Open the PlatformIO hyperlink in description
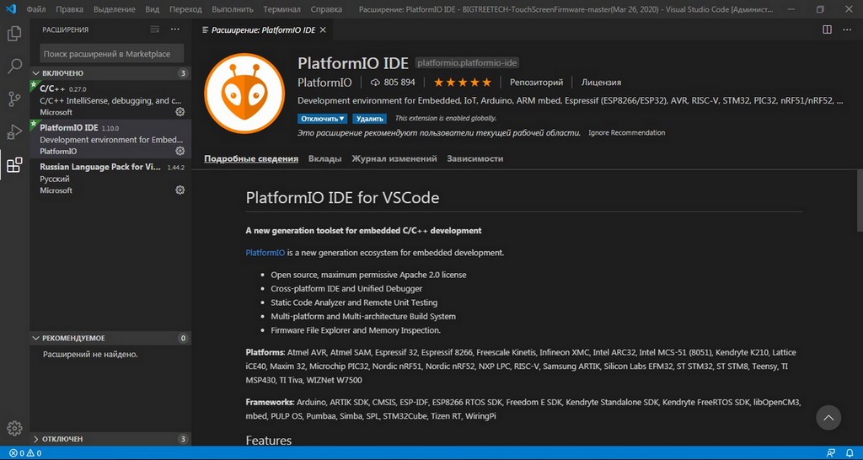Viewport: 863px width, 460px height. 265,253
